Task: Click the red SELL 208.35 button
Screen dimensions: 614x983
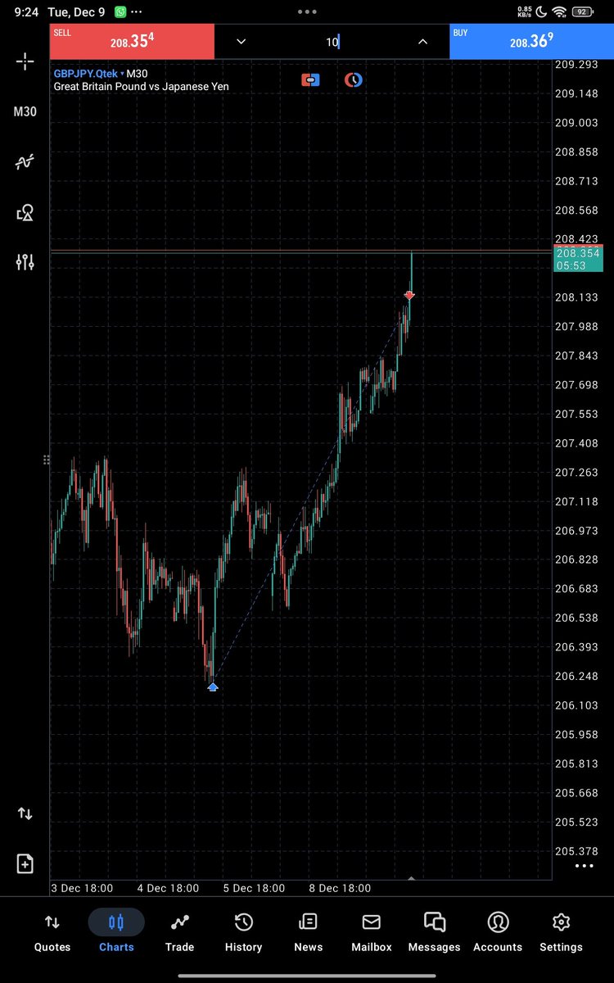Action: 132,41
